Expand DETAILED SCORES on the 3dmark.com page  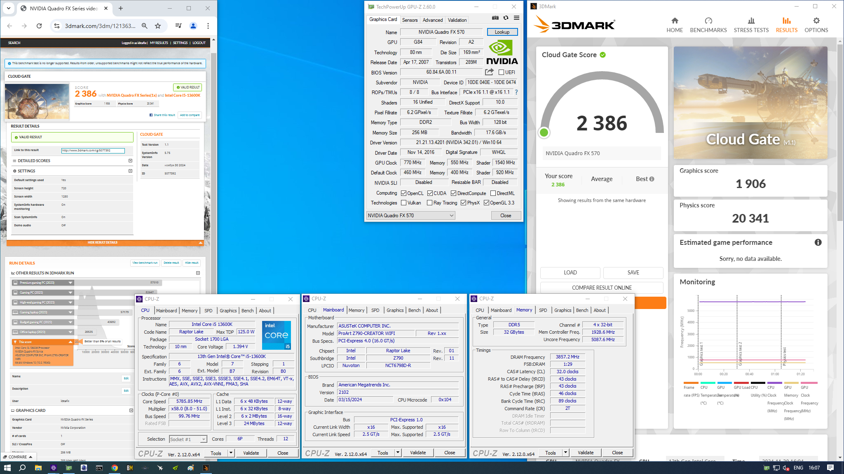point(130,161)
